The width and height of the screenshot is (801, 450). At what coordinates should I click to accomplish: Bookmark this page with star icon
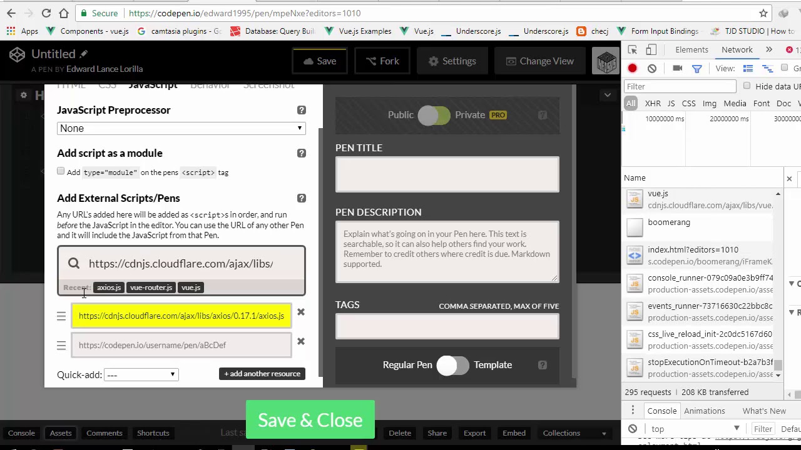[763, 13]
